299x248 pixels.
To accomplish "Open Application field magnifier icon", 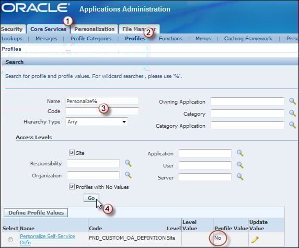I will pos(240,153).
